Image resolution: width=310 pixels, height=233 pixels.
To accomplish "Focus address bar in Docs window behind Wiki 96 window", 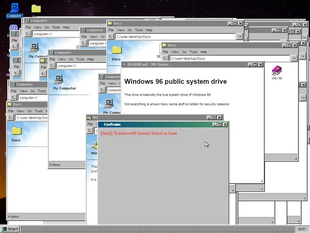I will (x=175, y=37).
